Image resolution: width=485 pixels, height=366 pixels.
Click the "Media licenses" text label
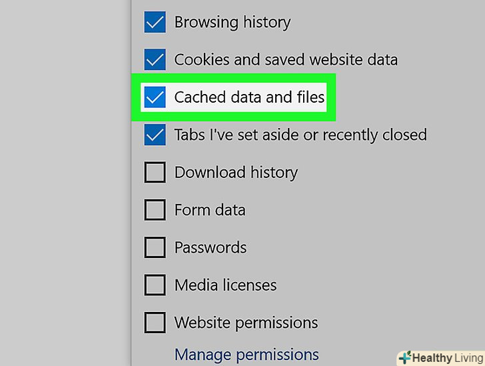(225, 285)
